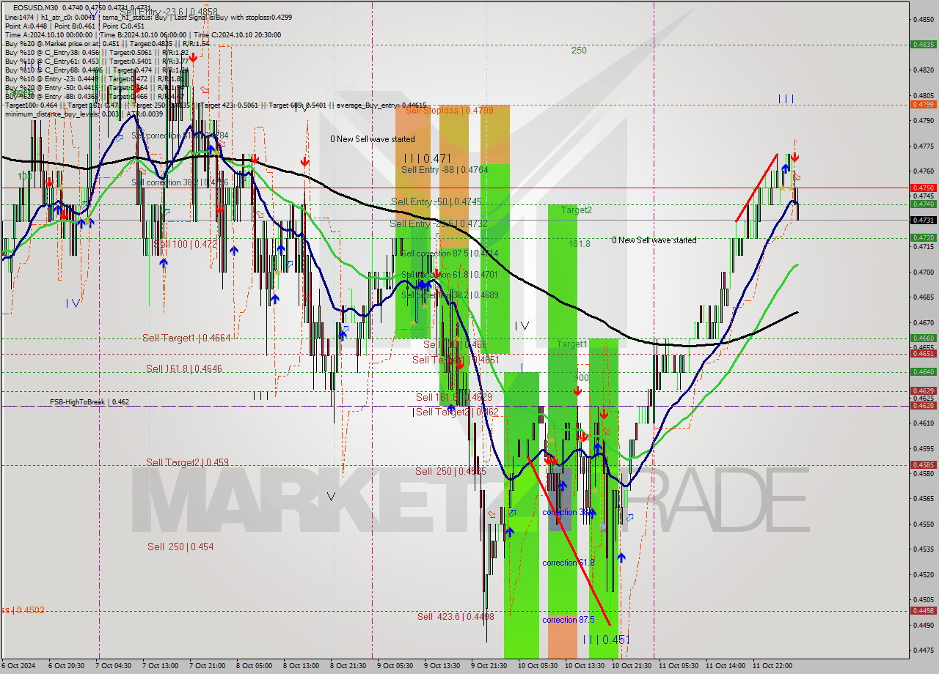Click the green 'Target1' label
The image size is (939, 674).
click(x=572, y=344)
